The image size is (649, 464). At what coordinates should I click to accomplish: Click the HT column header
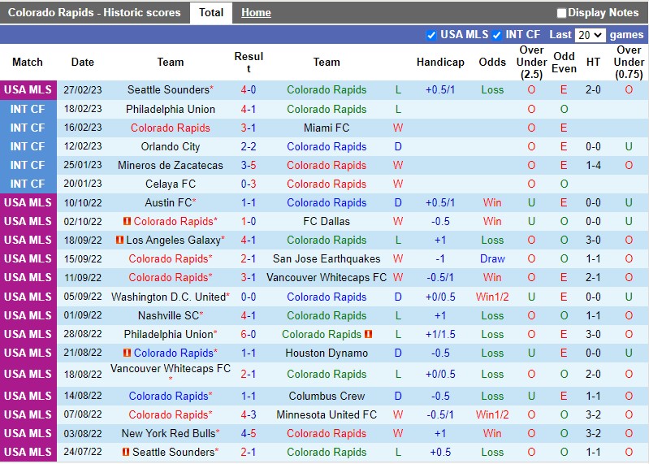593,62
